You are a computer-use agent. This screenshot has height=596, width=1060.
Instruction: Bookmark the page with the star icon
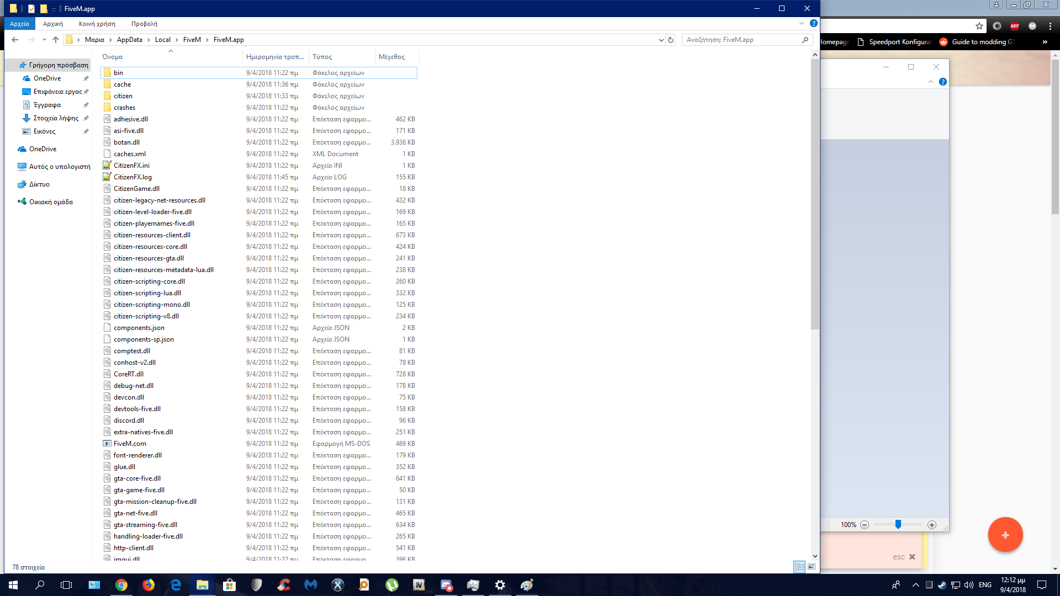point(979,26)
